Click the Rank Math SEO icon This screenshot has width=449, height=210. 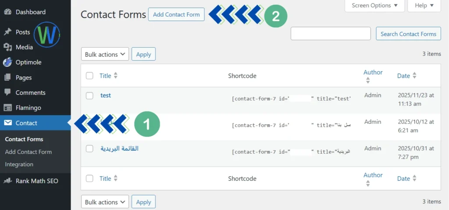point(7,181)
